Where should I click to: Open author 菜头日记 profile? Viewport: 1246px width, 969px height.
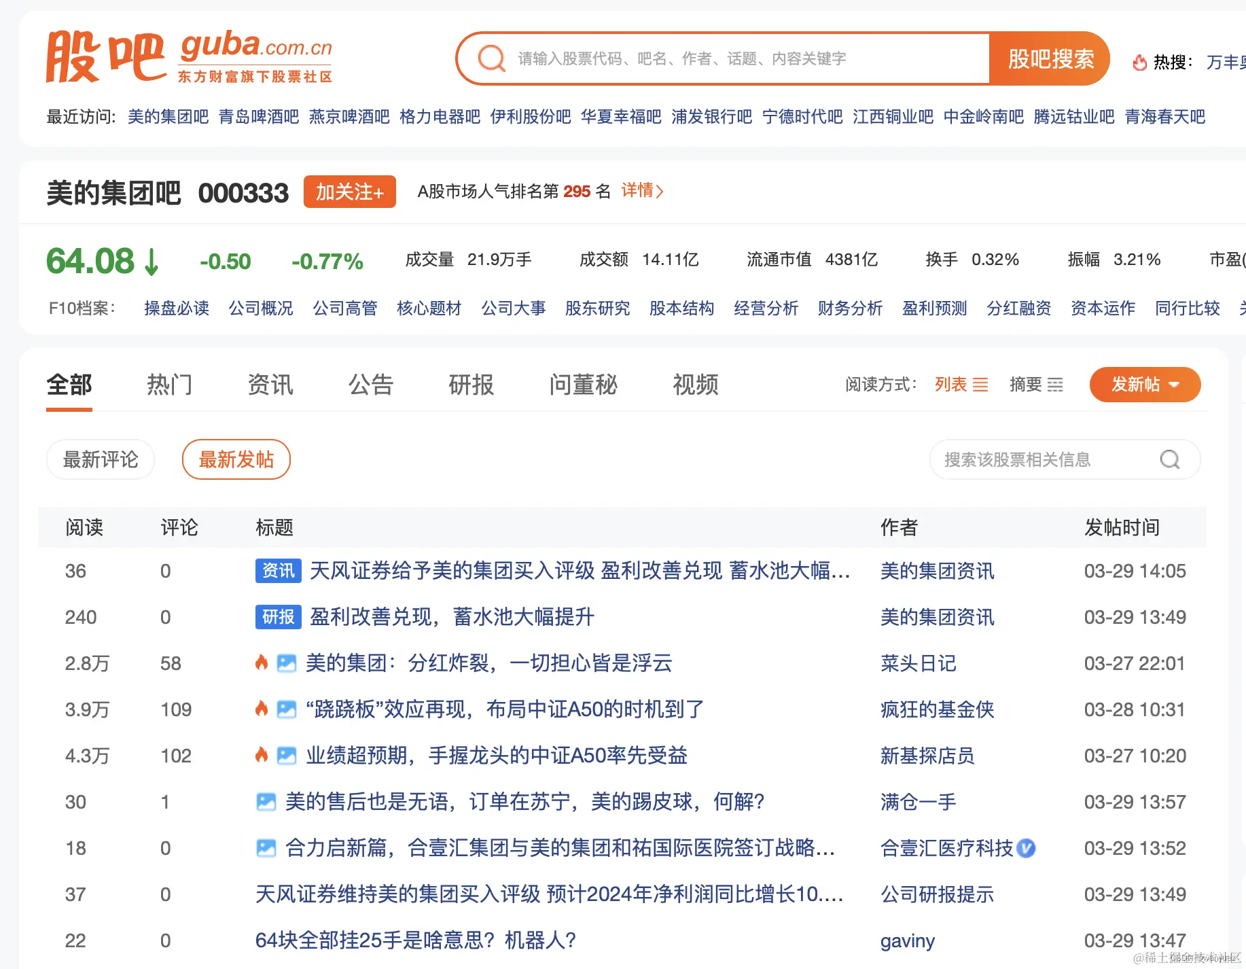coord(919,663)
